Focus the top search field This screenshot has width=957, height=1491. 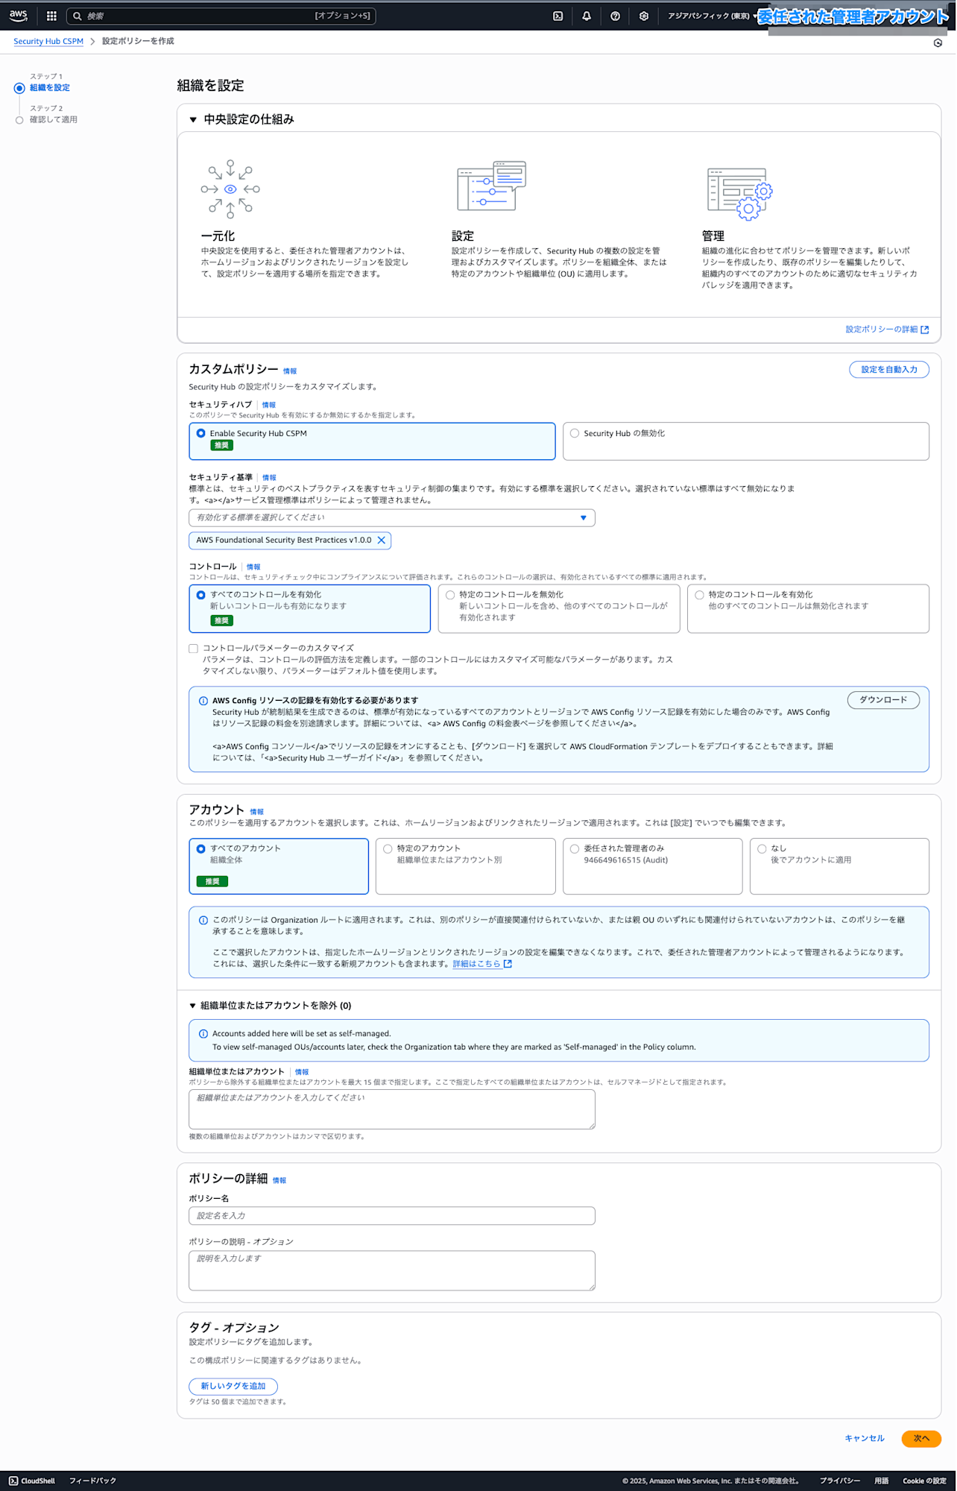point(221,16)
